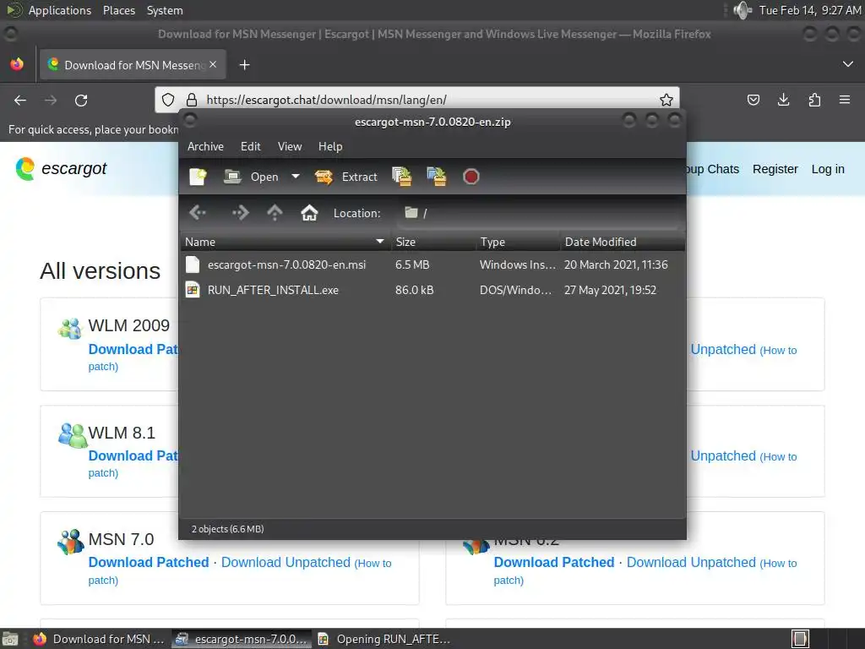The height and width of the screenshot is (649, 865).
Task: Click the 86.0 kB size cell
Action: [x=414, y=291]
